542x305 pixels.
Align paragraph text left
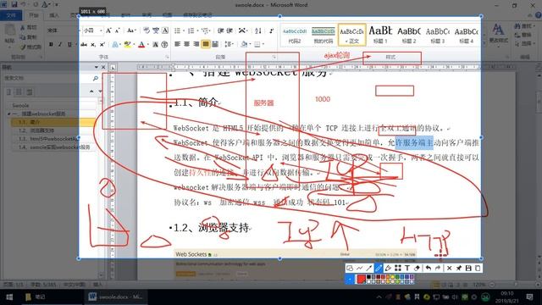click(177, 44)
